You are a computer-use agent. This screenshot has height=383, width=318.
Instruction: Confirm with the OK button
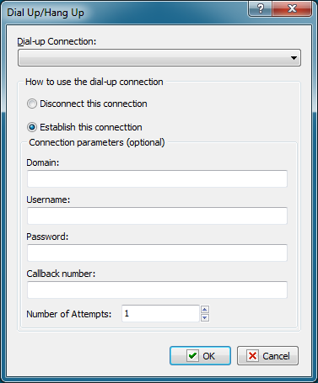point(200,356)
